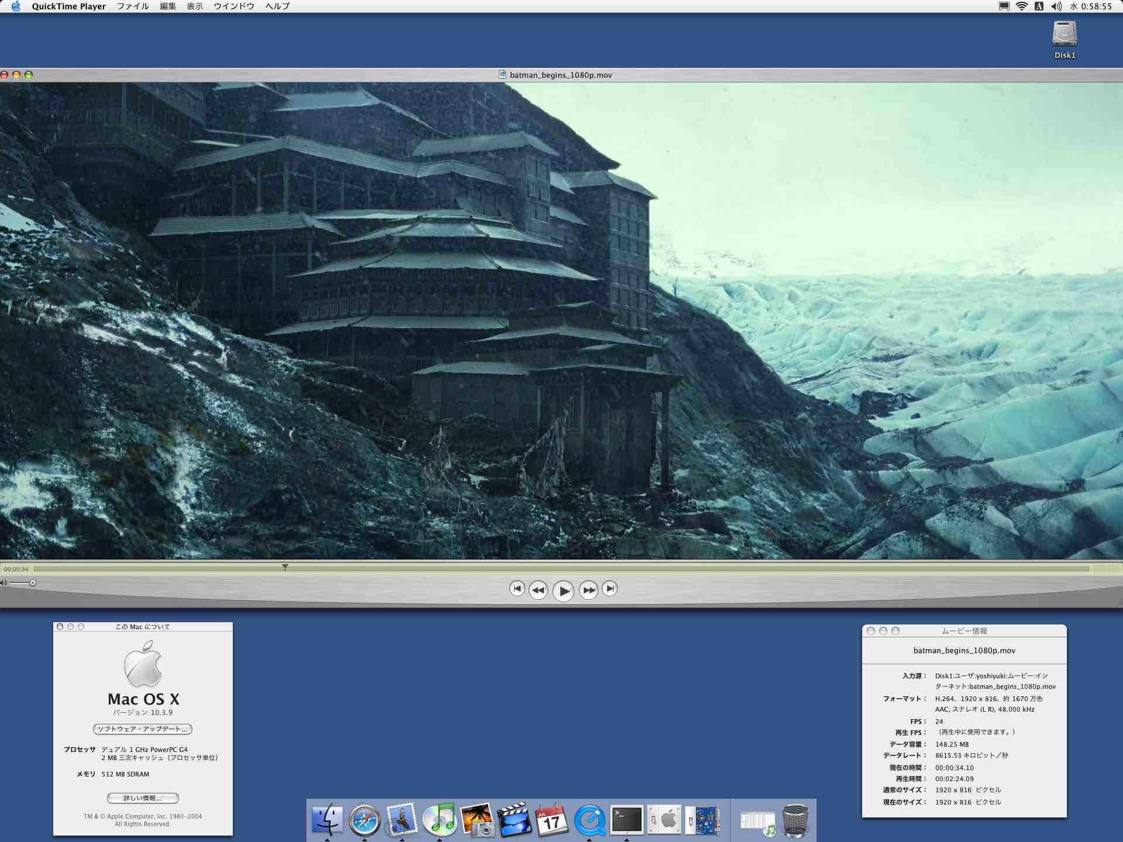Open the ヘルプ menu
Screen dimensions: 1123x842
click(277, 6)
